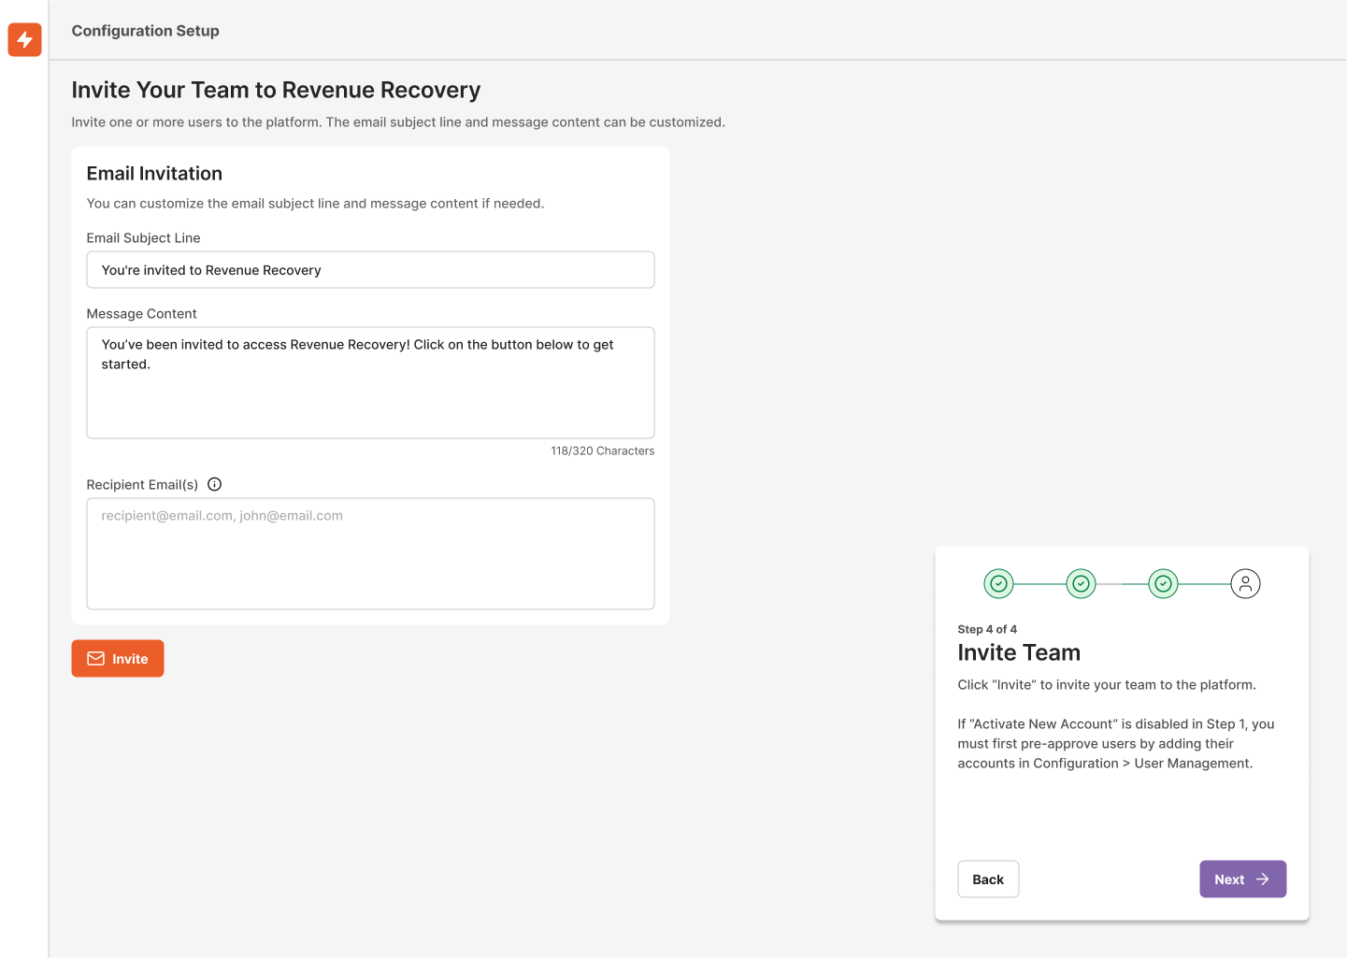This screenshot has width=1347, height=958.
Task: Click the info icon beside Recipient Email(s)
Action: tap(214, 484)
